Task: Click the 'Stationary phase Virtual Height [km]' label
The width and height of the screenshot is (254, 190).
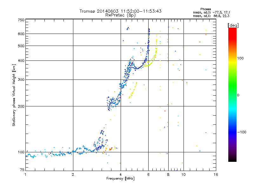Action: (x=14, y=95)
